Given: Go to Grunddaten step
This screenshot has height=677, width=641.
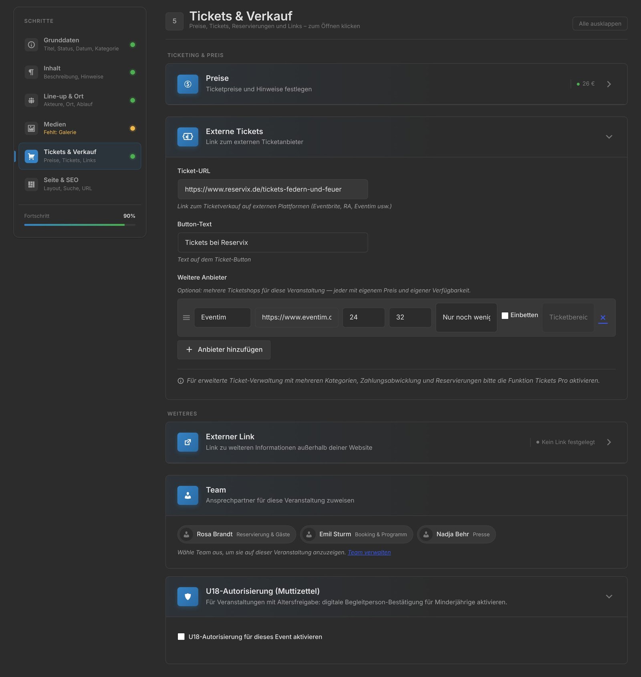Looking at the screenshot, I should pos(80,44).
